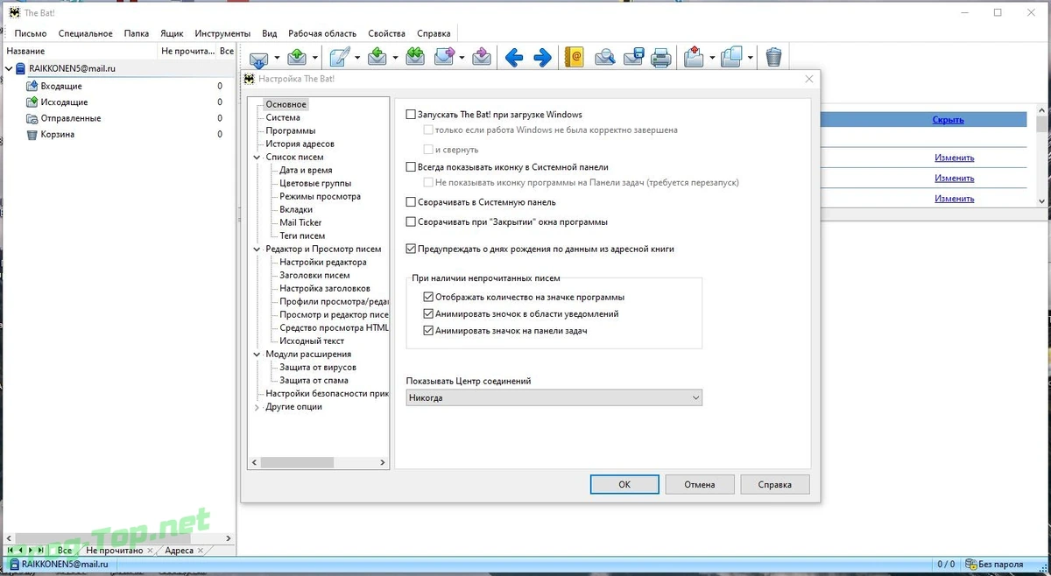
Task: Switch to the Не прочитано tab
Action: click(114, 551)
